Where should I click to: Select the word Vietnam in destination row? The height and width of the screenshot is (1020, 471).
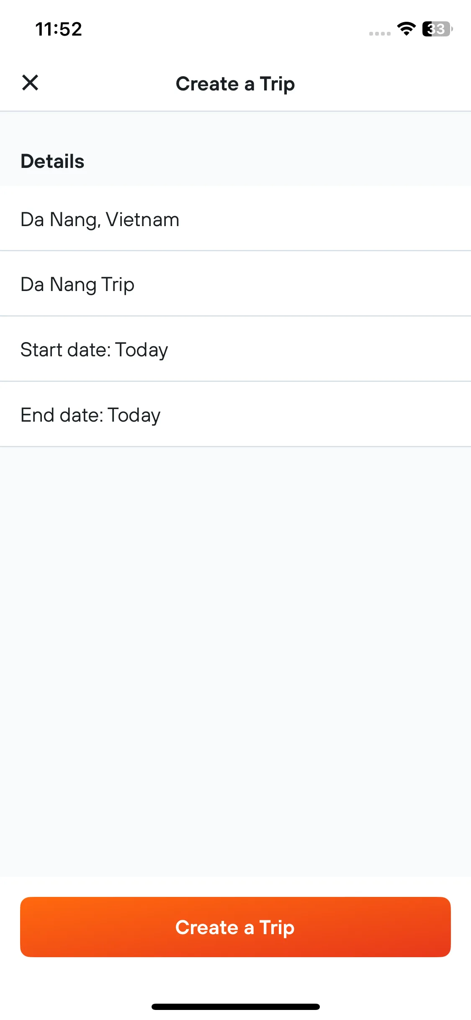click(x=142, y=219)
